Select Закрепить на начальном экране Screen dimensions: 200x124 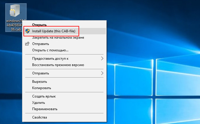point(65,37)
